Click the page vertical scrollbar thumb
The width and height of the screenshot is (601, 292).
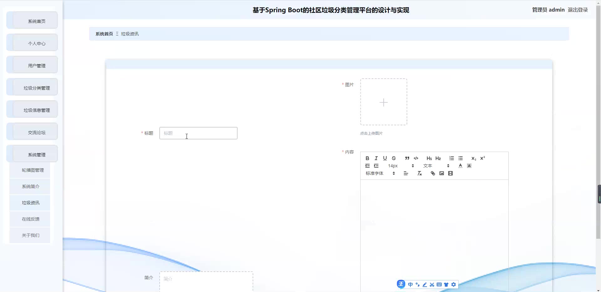pyautogui.click(x=598, y=122)
